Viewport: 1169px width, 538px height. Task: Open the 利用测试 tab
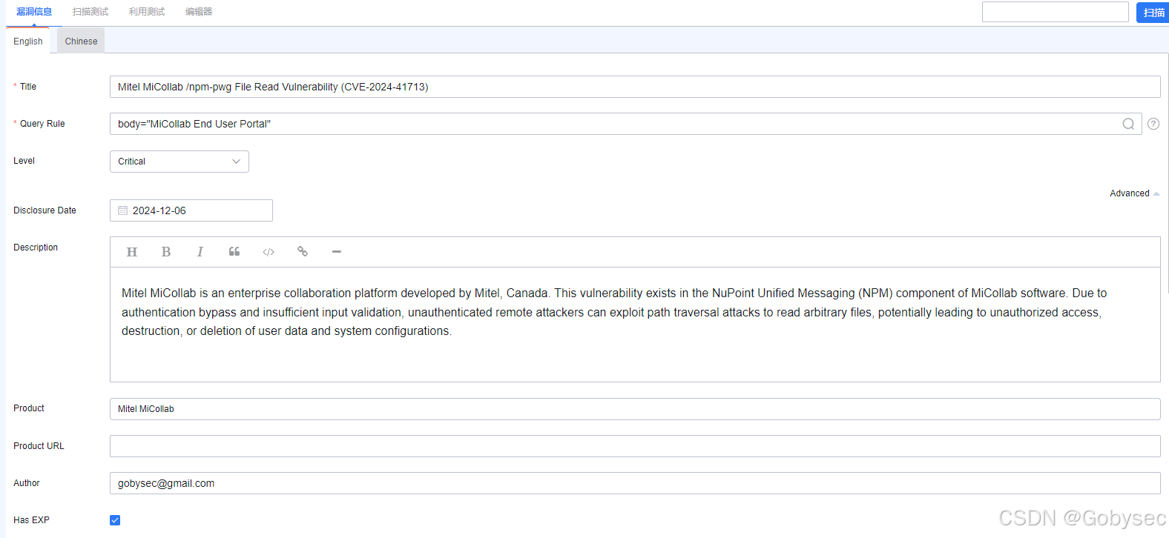pos(147,12)
